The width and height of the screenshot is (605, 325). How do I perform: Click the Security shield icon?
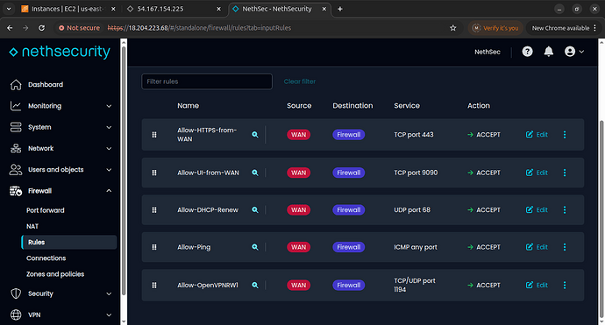click(16, 293)
